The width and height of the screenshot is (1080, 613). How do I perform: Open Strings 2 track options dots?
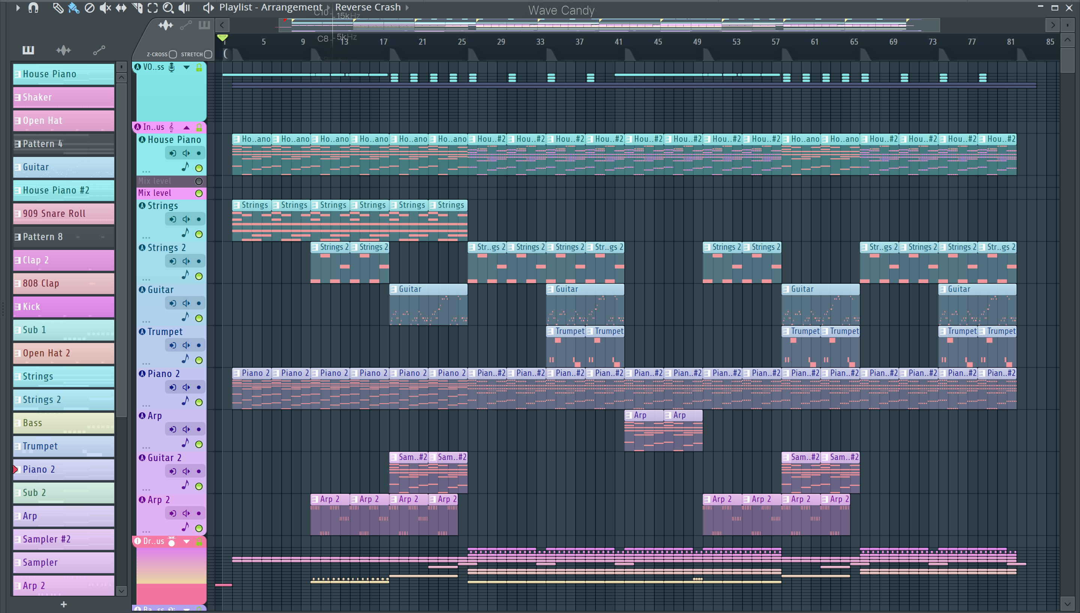tap(146, 279)
